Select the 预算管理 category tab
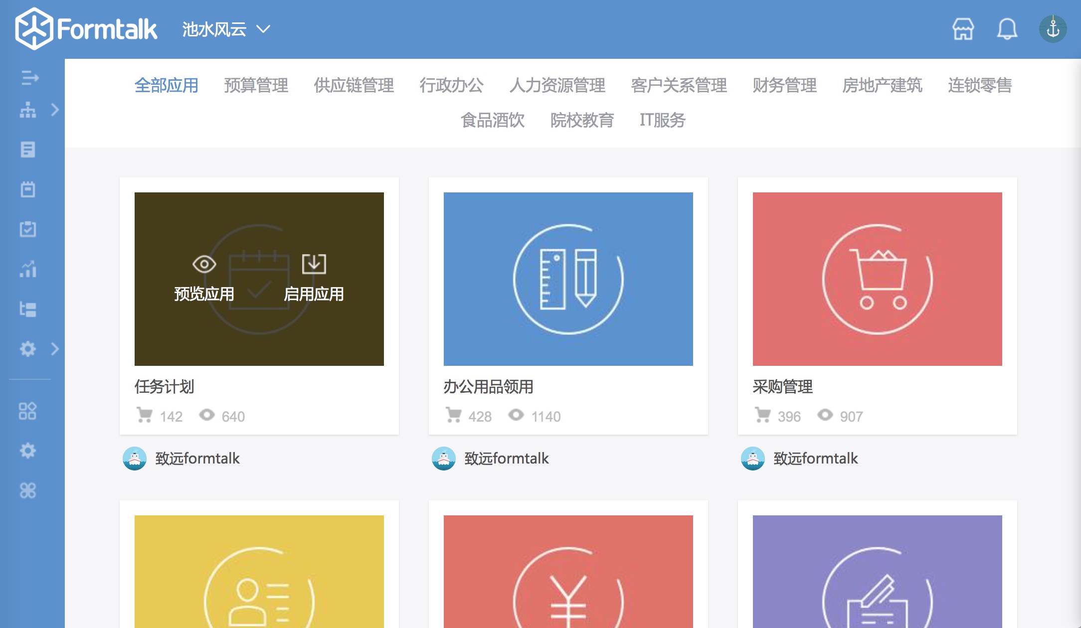This screenshot has width=1081, height=628. tap(256, 85)
